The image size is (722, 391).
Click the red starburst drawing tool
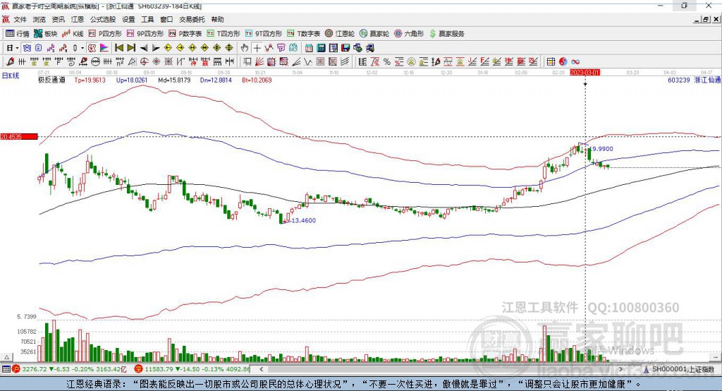point(156,62)
